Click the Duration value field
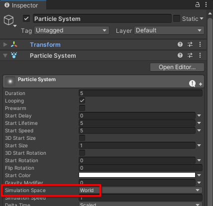The image size is (213, 206). point(140,93)
